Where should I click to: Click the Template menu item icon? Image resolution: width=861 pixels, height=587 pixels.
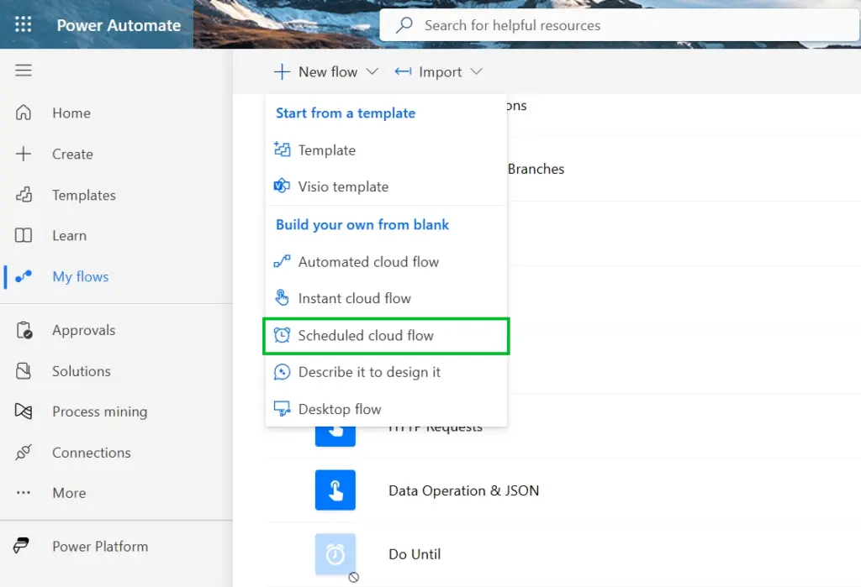[x=282, y=149]
